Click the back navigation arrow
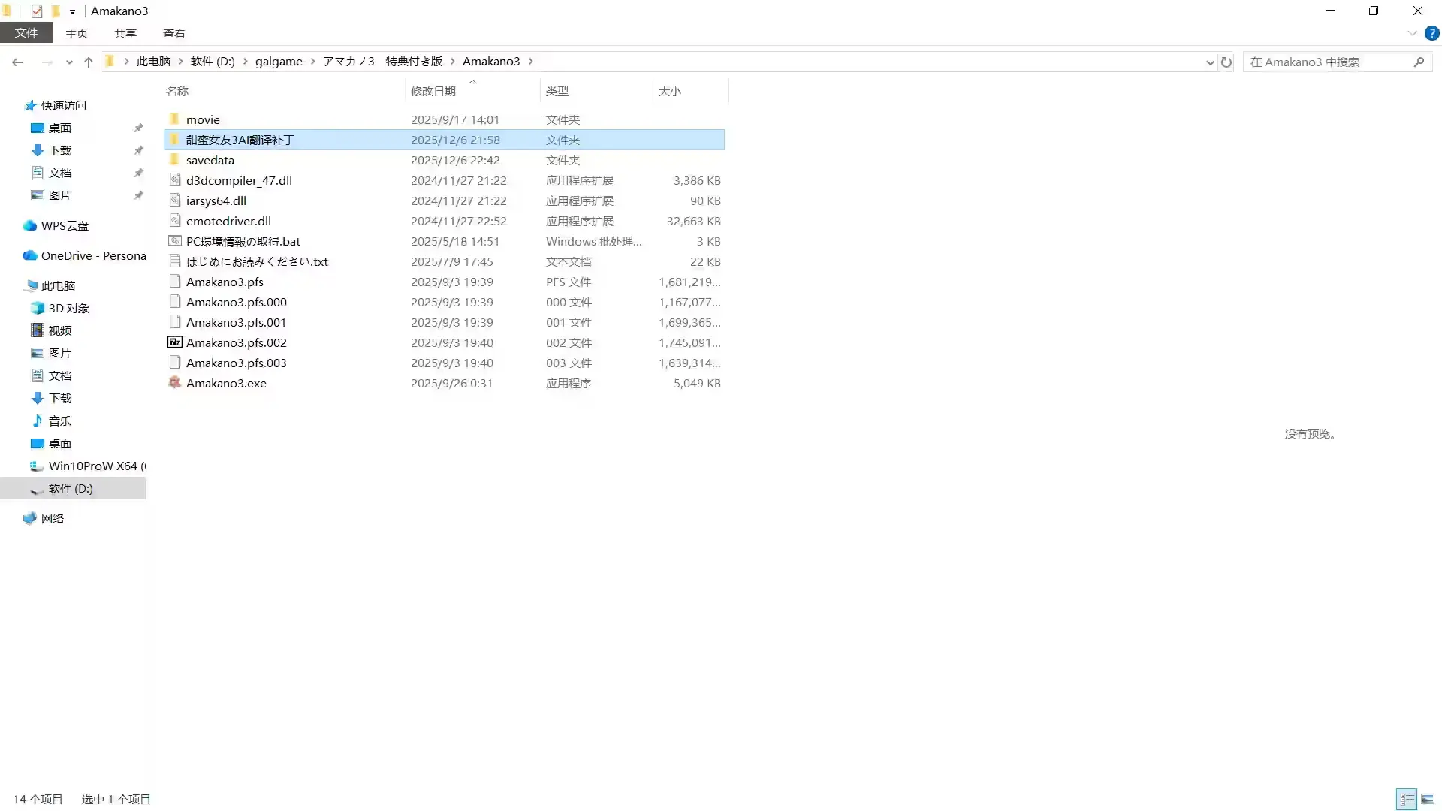This screenshot has width=1442, height=811. 18,62
